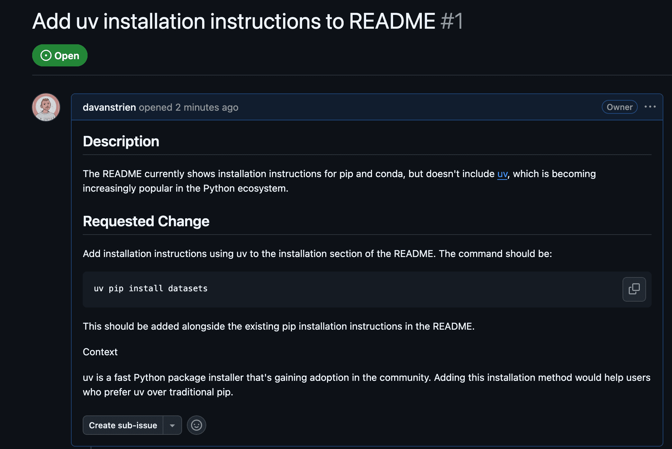This screenshot has height=449, width=672.
Task: Select the green Open status badge
Action: point(60,55)
